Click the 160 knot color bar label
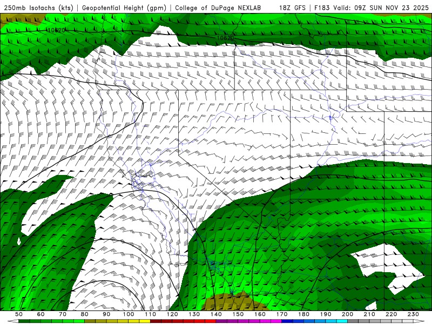Image resolution: width=432 pixels, height=324 pixels. [260, 314]
